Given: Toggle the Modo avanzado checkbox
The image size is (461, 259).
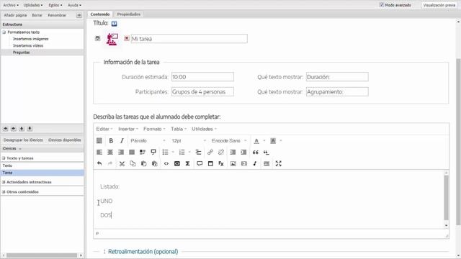Looking at the screenshot, I should (x=382, y=5).
